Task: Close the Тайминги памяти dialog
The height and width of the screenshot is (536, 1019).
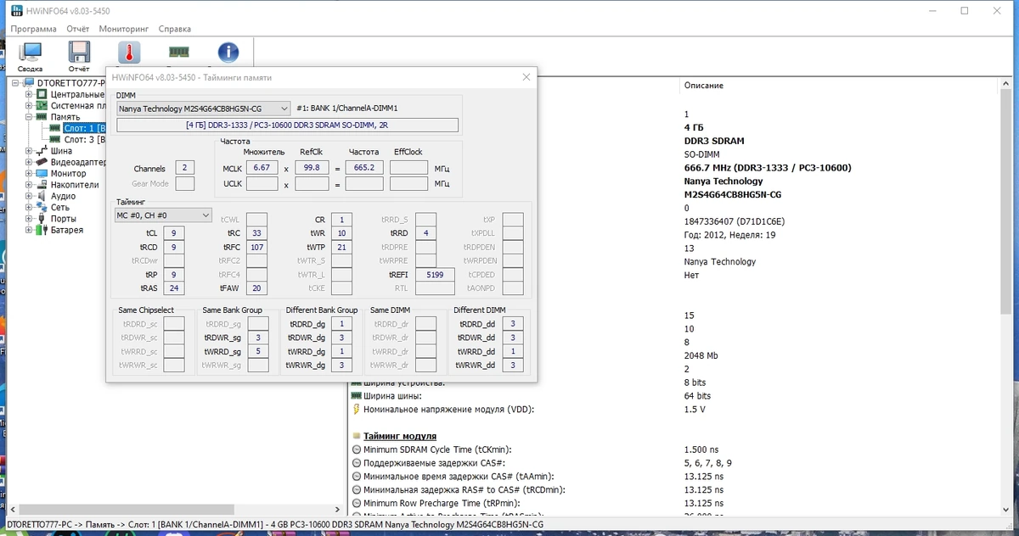Action: (526, 77)
